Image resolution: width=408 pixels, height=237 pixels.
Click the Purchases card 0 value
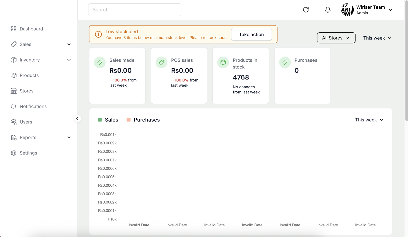297,71
